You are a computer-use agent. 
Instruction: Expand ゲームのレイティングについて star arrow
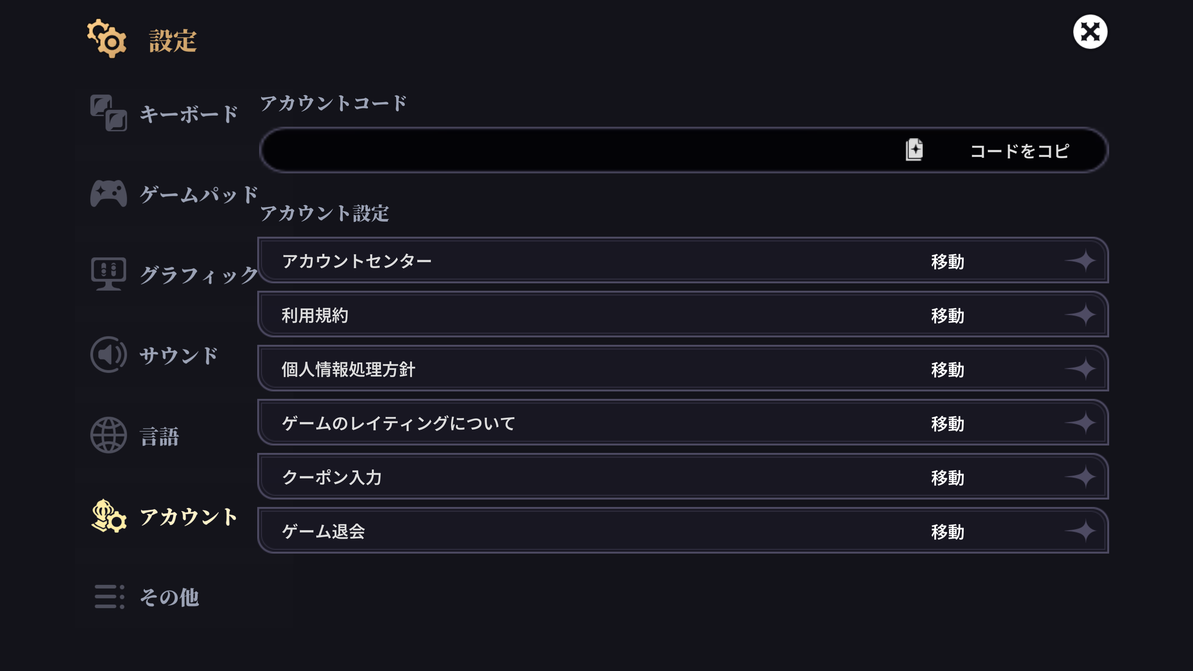click(1081, 423)
